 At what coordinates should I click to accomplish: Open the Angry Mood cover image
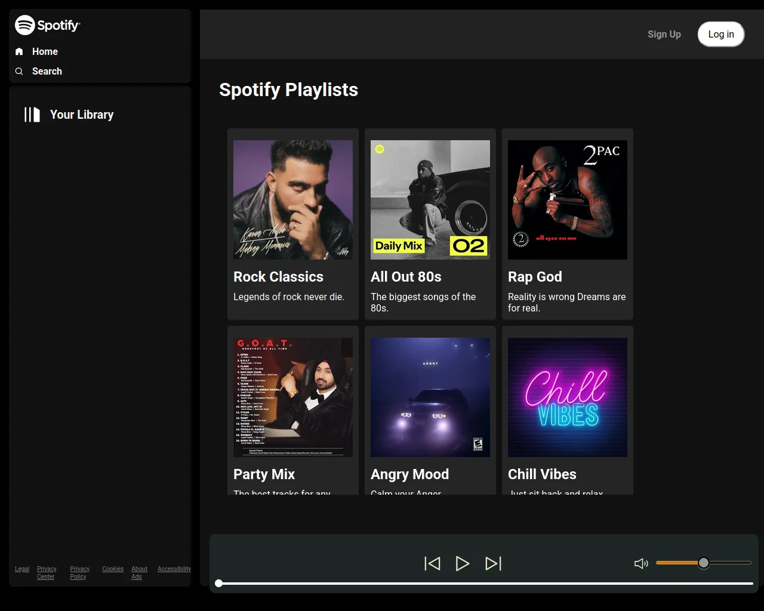(430, 397)
